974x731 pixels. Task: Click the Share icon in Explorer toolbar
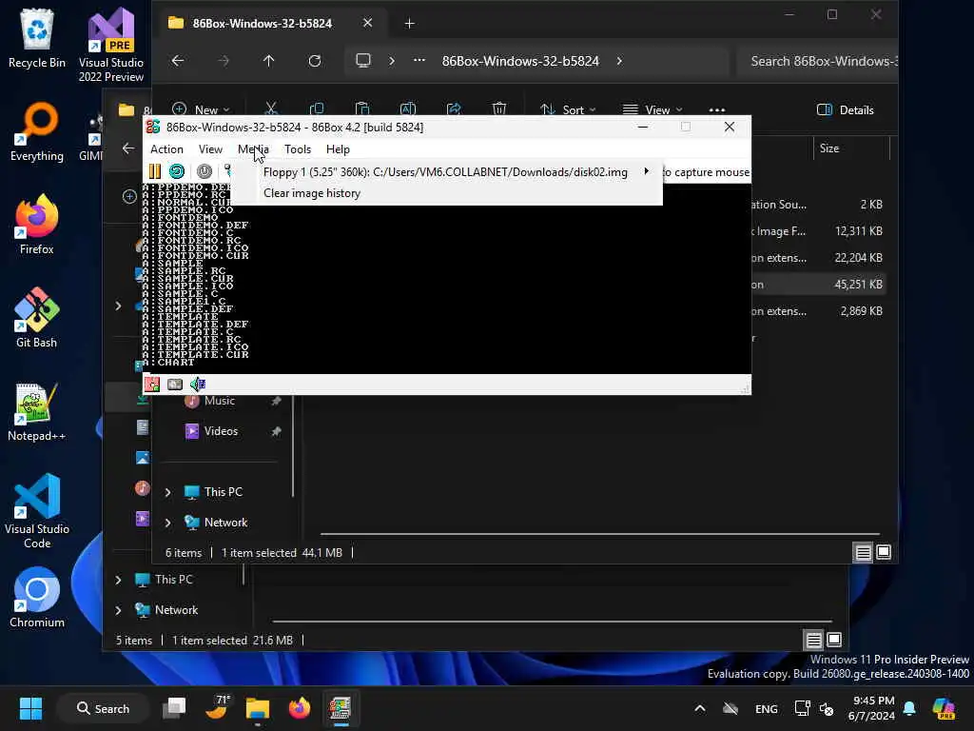tap(454, 109)
